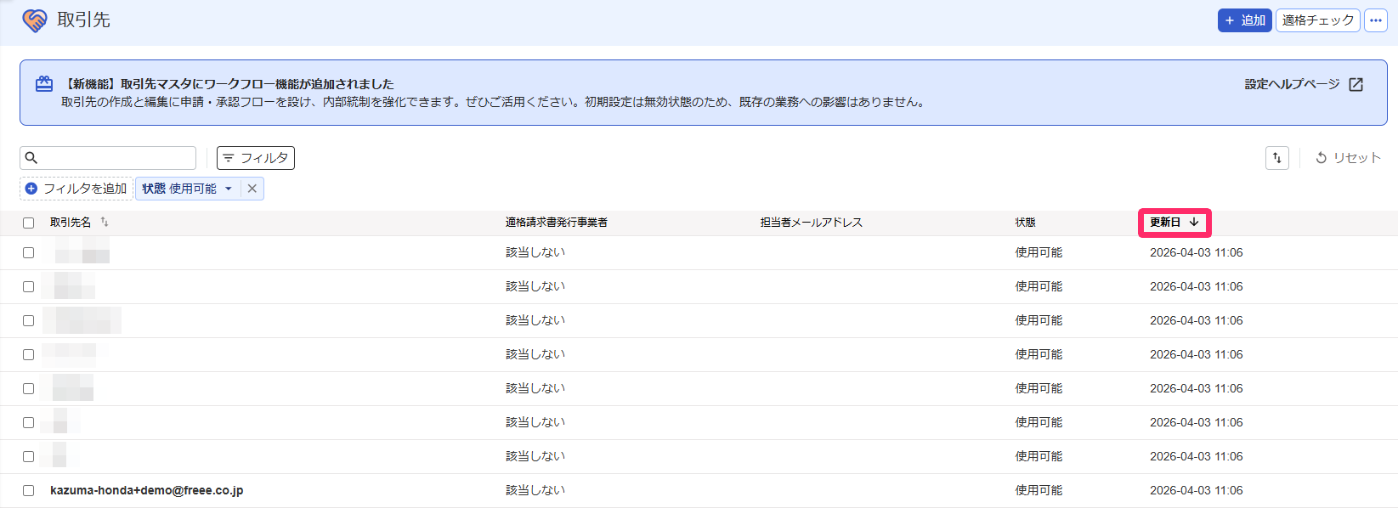Click 2026-04-03 11:06 date in kazuma-honda row

click(1197, 490)
